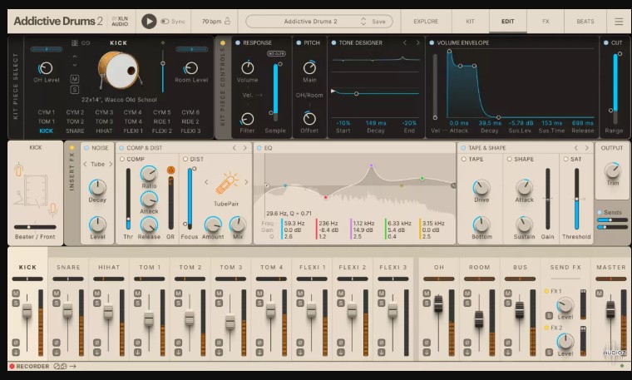Go to previous Tone Designer page arrow
Screen dimensions: 632x380
coord(405,42)
